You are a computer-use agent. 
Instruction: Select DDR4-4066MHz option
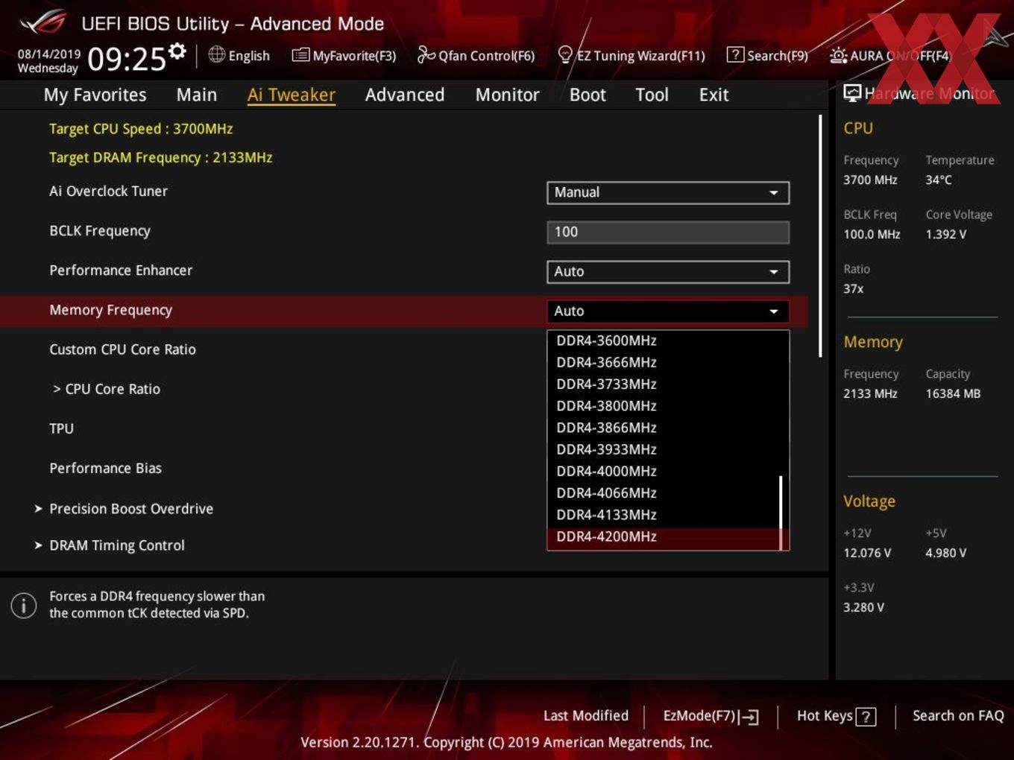667,493
